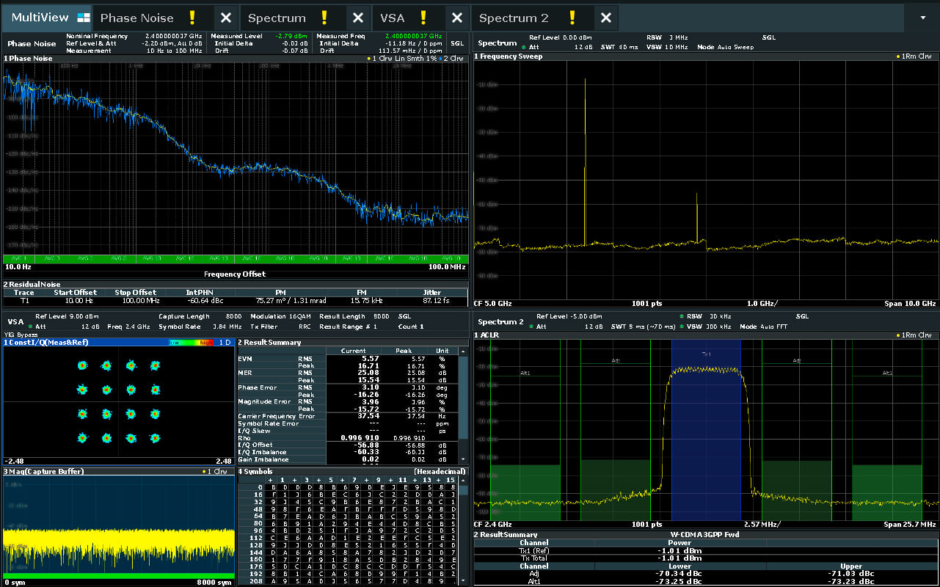
Task: Close the Spectrum 2 channel tab
Action: pyautogui.click(x=605, y=18)
